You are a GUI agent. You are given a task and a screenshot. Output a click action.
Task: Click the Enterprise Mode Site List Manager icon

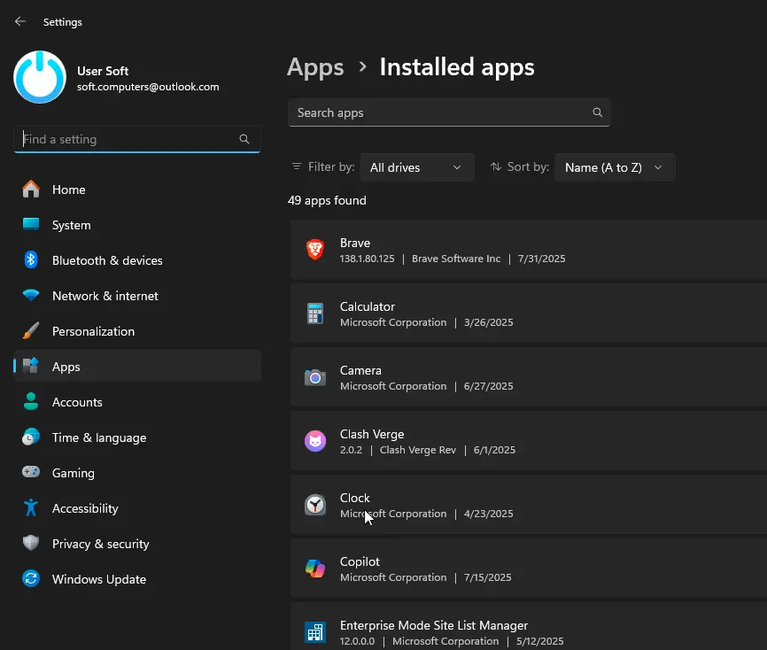coord(315,632)
